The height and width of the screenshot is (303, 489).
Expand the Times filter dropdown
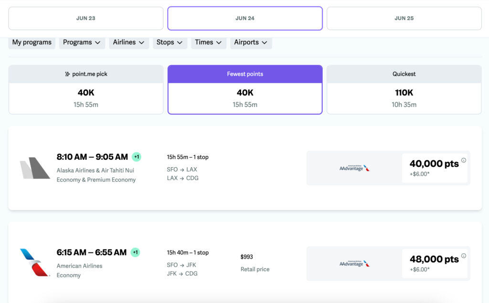208,43
